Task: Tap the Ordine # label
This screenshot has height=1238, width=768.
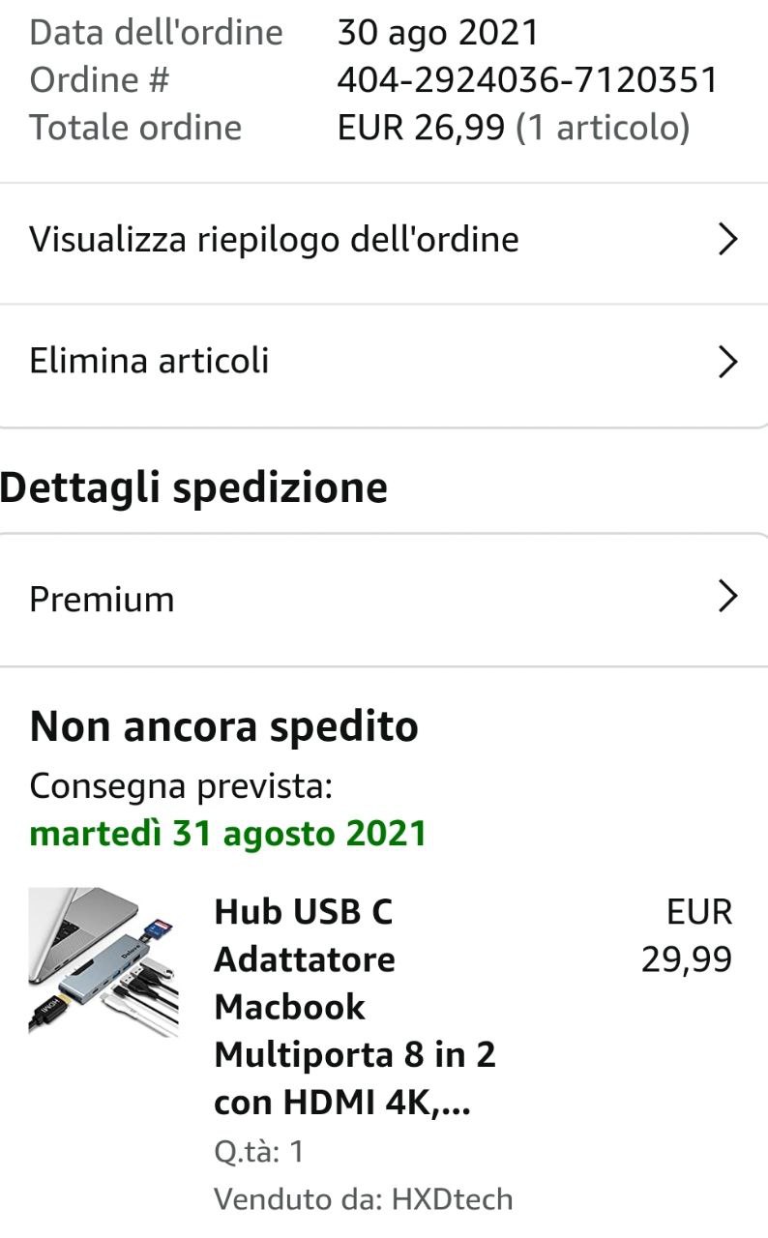Action: pyautogui.click(x=100, y=80)
